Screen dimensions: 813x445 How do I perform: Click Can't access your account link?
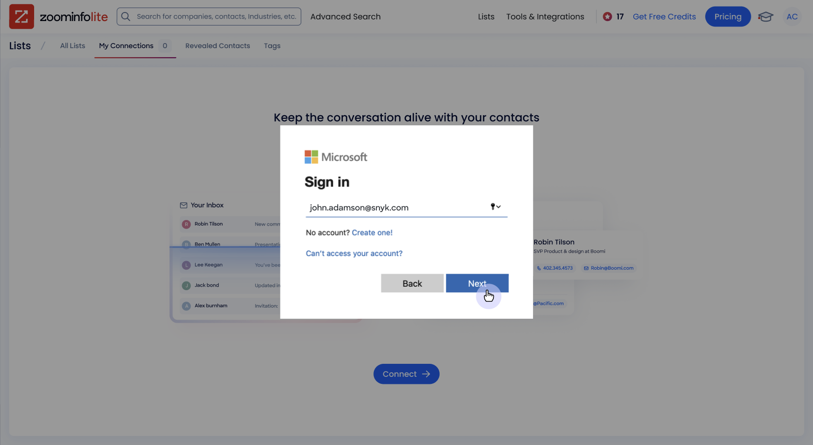(354, 254)
